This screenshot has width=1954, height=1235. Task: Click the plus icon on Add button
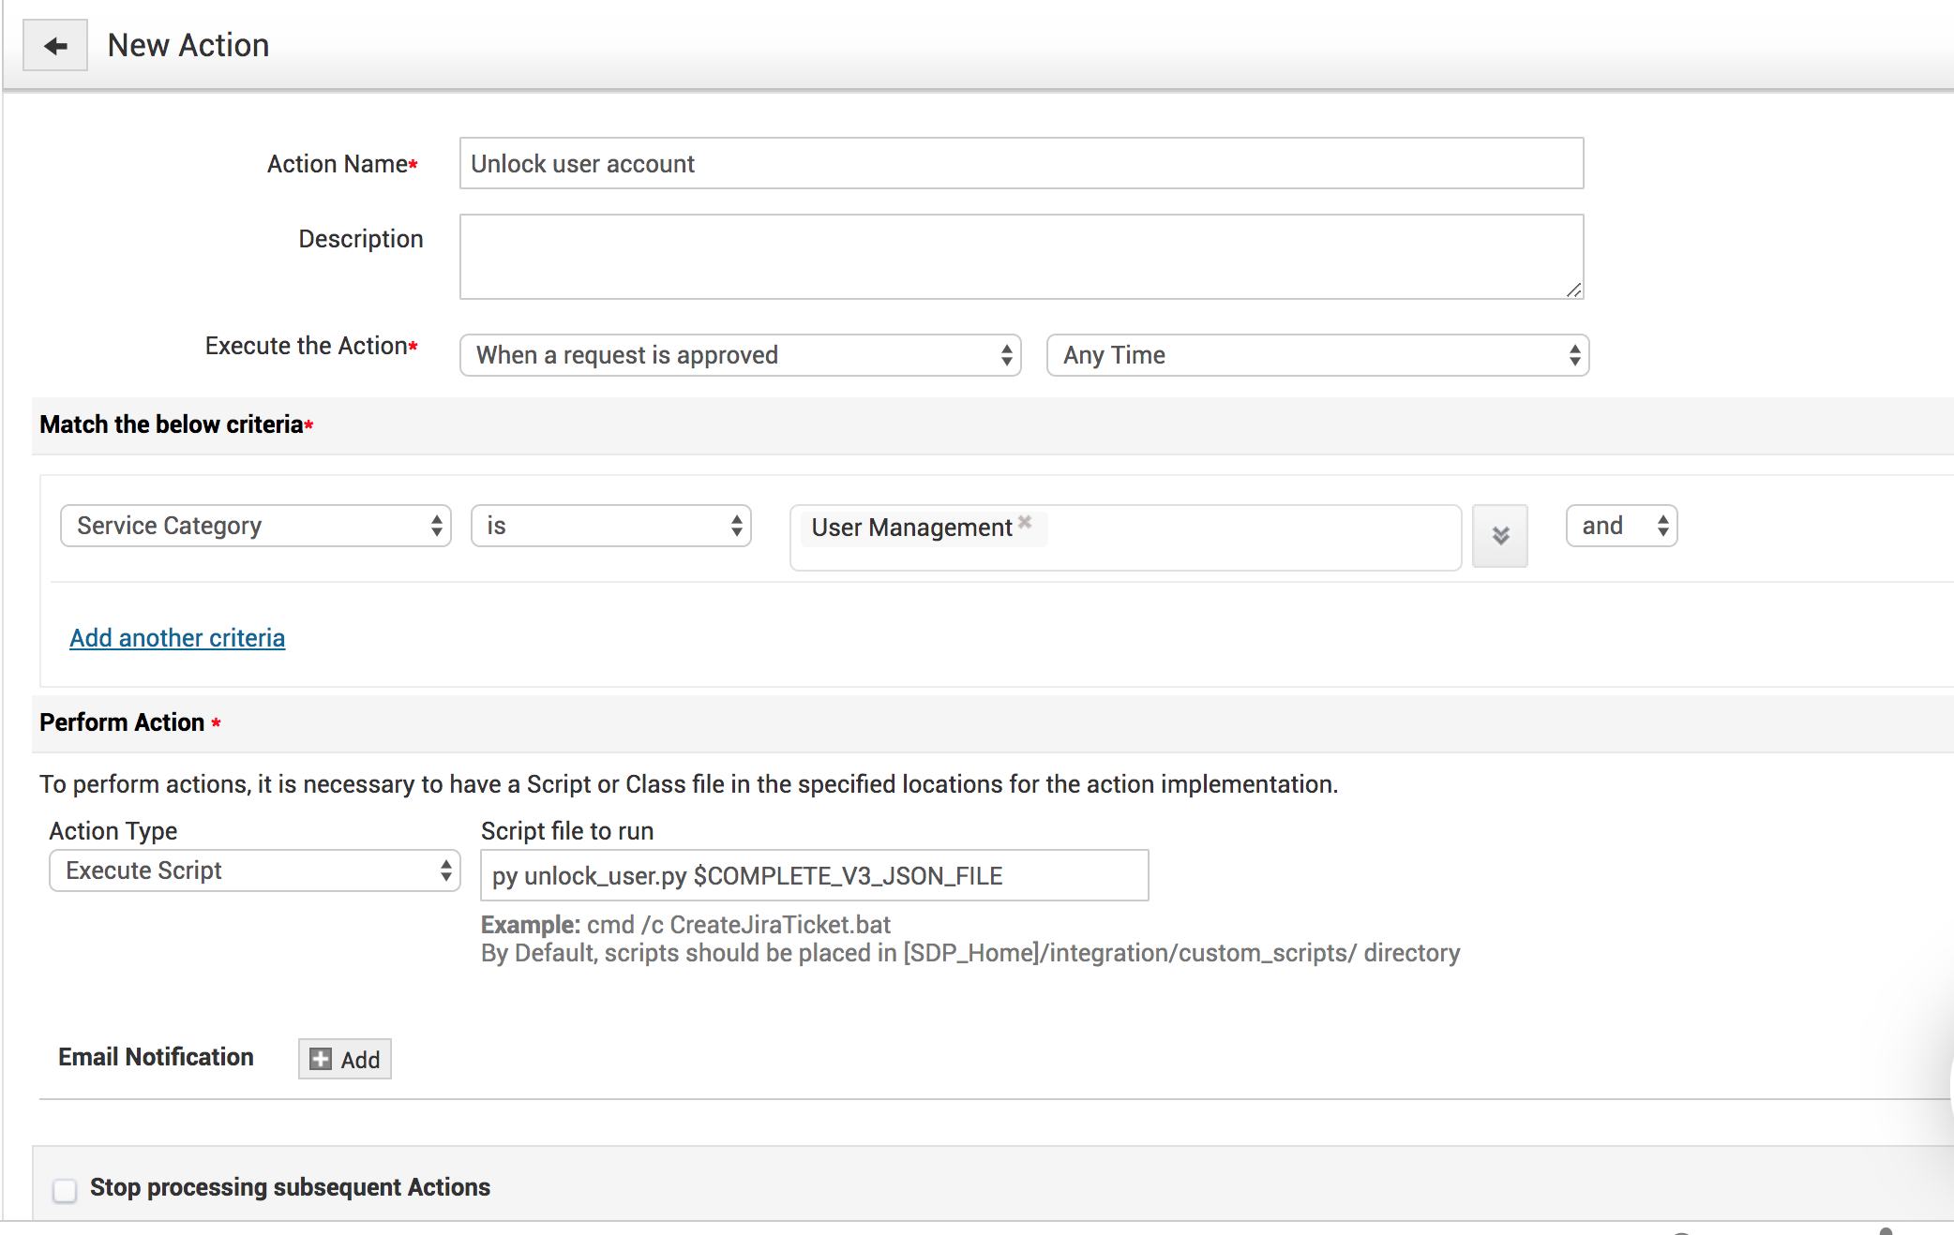(321, 1059)
